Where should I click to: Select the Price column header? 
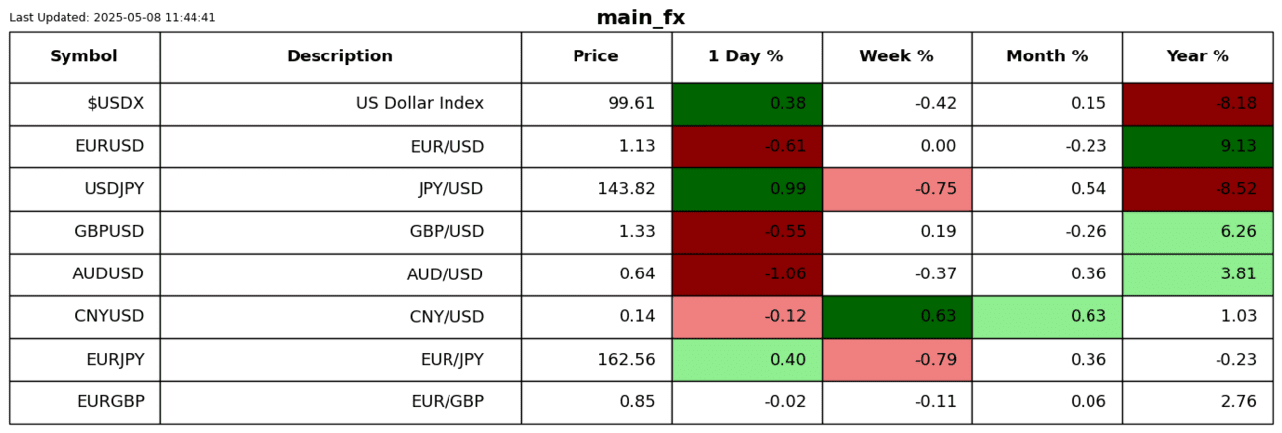pyautogui.click(x=595, y=56)
